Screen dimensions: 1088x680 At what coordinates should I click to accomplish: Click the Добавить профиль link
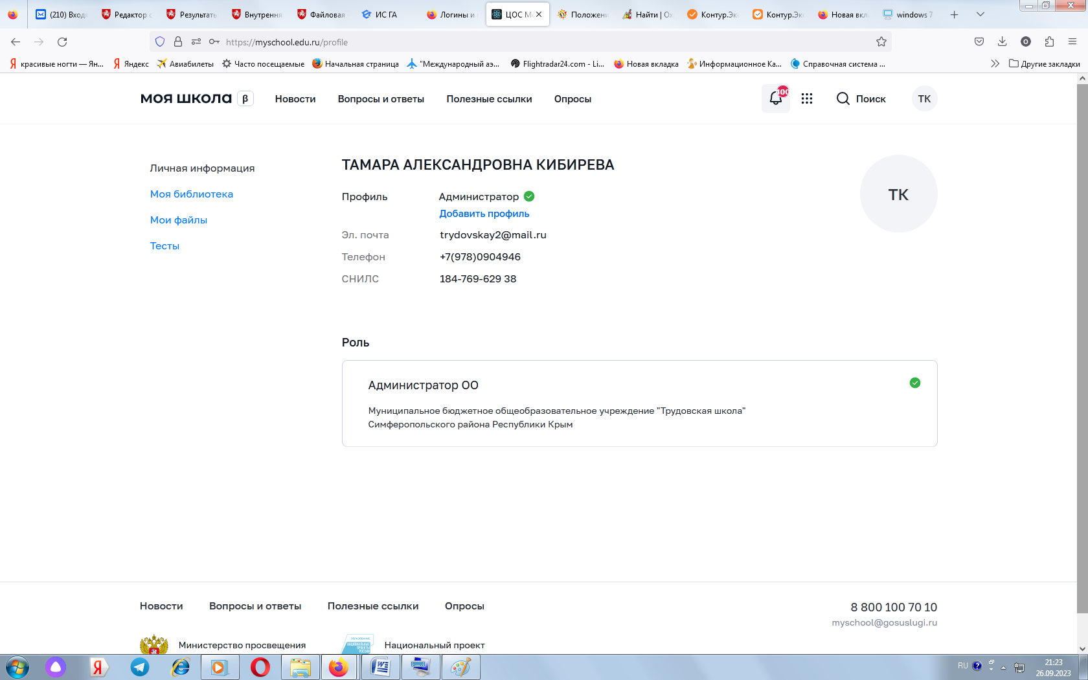coord(484,214)
